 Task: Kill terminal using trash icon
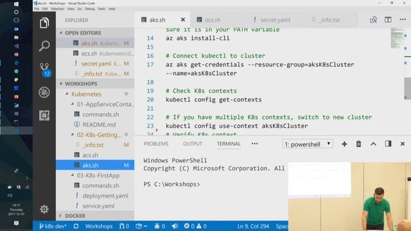pos(358,144)
